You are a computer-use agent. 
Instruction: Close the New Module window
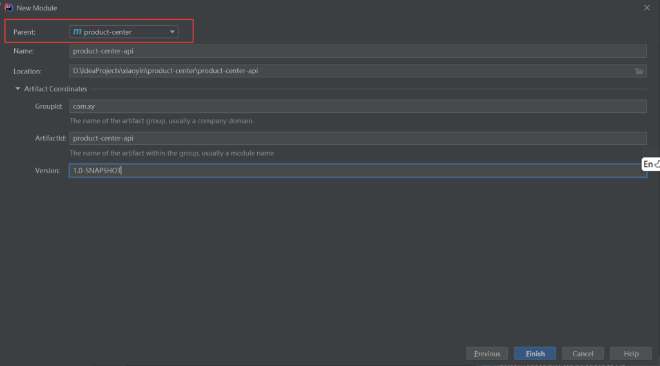(647, 8)
